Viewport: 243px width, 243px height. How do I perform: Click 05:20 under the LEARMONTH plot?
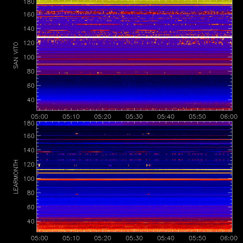click(x=103, y=238)
